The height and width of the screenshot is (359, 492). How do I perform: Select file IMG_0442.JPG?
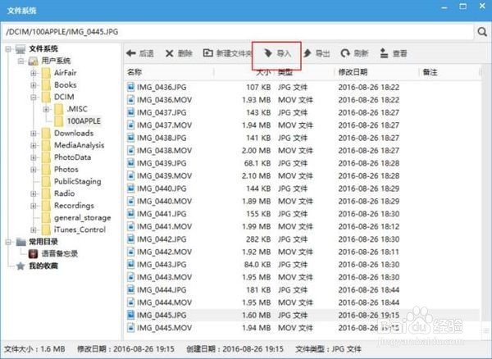pos(162,239)
